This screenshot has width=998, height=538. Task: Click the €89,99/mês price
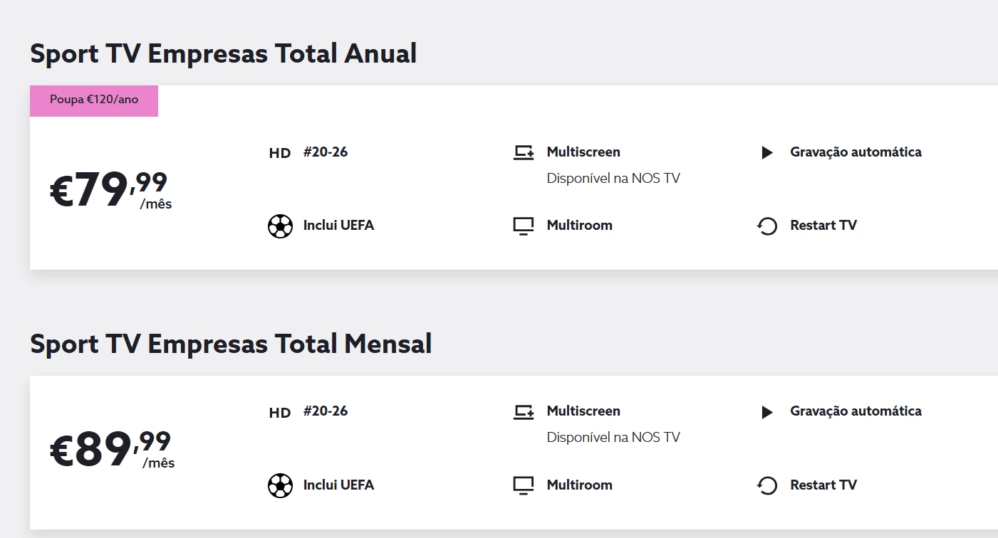click(x=112, y=450)
